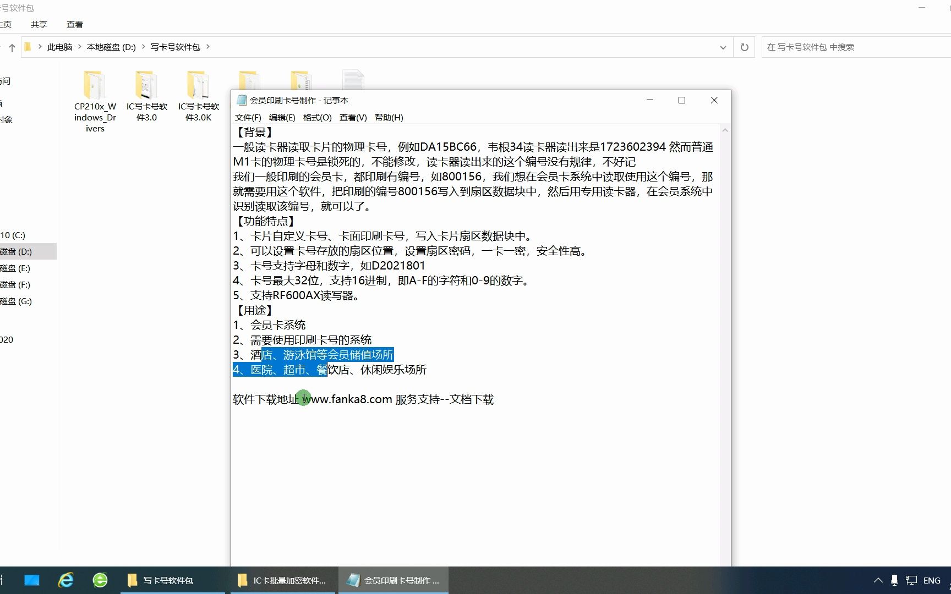951x594 pixels.
Task: Click the 【背景】 heading line in Notepad
Action: (x=254, y=132)
